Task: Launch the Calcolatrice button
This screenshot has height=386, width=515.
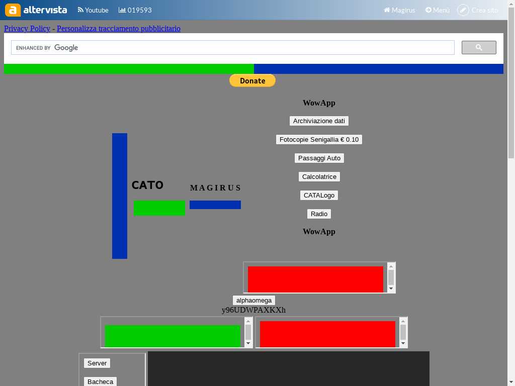Action: click(319, 177)
